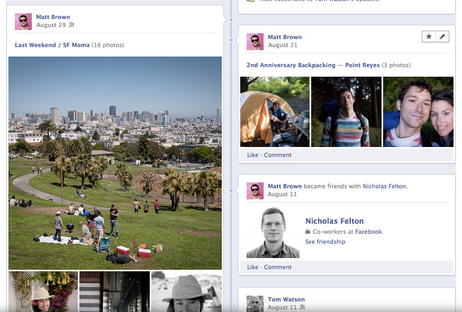Click Matt Brown's avatar on the August 21 post

[255, 42]
